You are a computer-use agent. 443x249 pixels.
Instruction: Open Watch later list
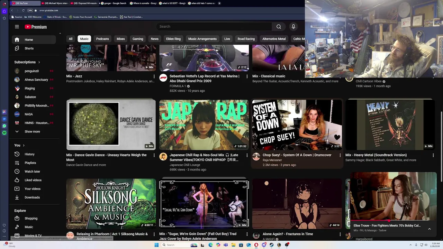(x=34, y=172)
